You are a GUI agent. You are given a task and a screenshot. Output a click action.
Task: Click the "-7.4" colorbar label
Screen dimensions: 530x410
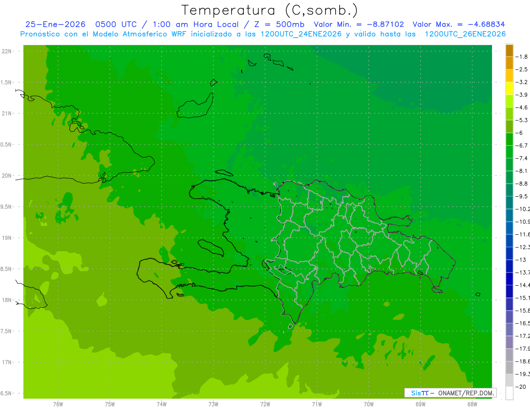[x=522, y=158]
